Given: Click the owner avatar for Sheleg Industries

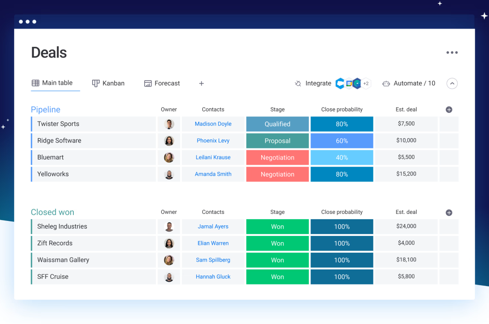Looking at the screenshot, I should 169,227.
